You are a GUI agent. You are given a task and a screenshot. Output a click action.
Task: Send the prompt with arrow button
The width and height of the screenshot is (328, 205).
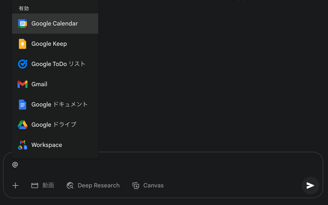click(x=310, y=186)
